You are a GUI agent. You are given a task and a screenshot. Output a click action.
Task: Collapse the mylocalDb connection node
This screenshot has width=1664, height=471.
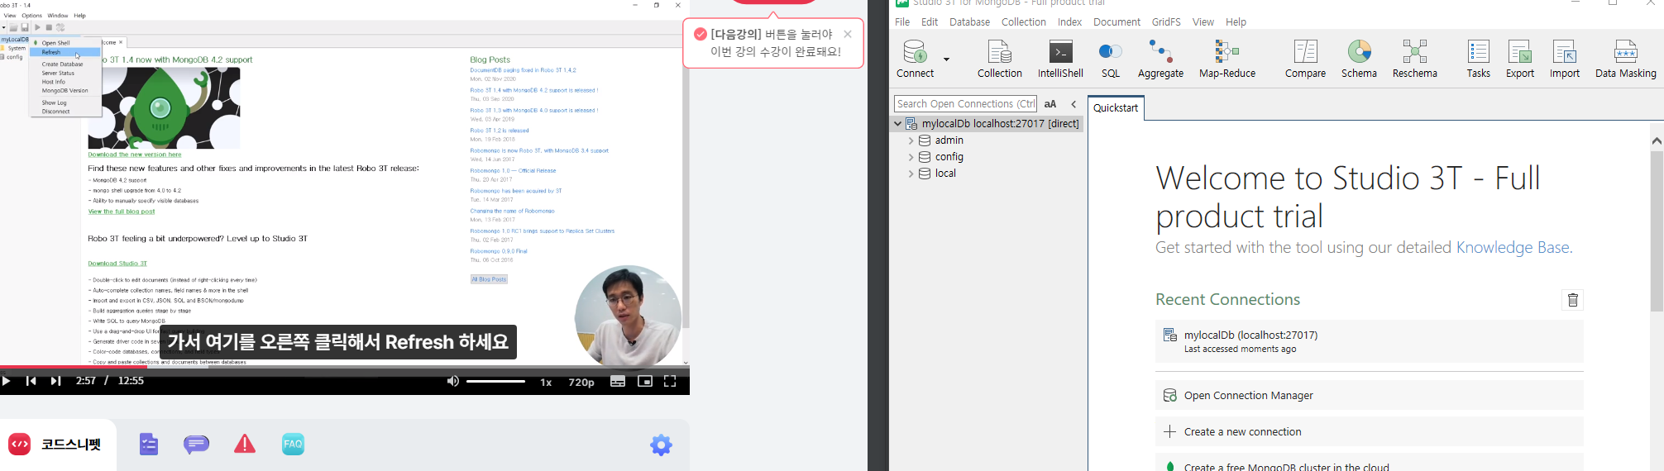(897, 124)
